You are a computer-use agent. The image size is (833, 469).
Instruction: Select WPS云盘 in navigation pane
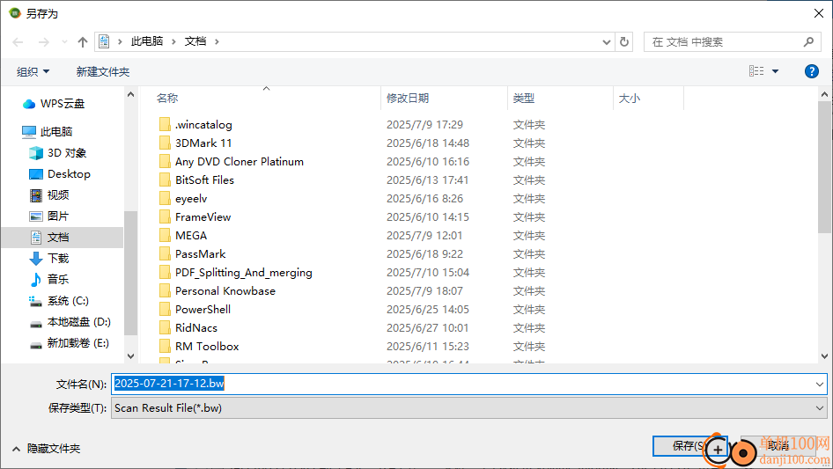click(63, 104)
